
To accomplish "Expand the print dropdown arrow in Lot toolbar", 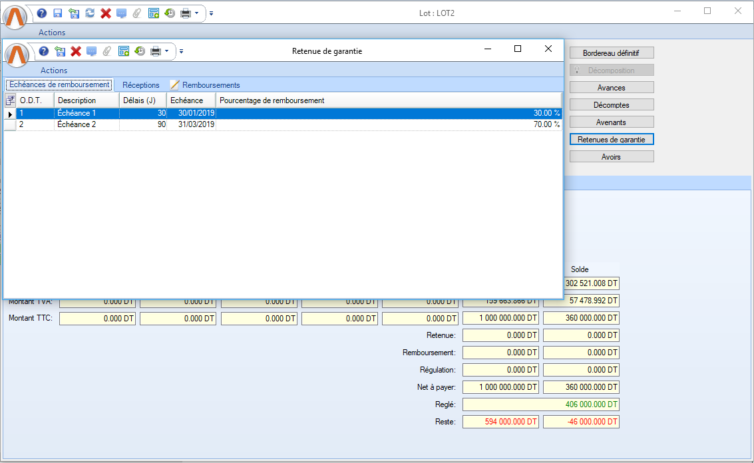I will (x=197, y=13).
